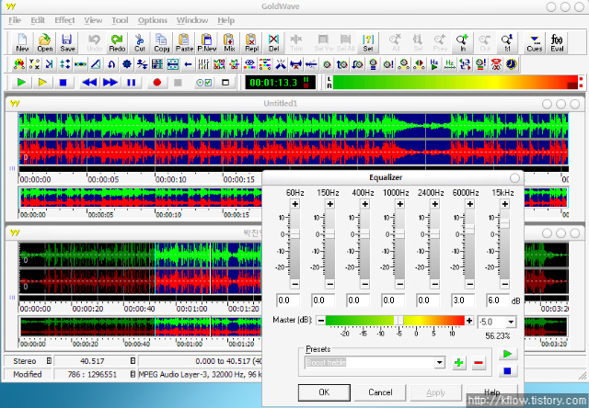
Task: Open the Cues toolbar icon
Action: point(534,43)
